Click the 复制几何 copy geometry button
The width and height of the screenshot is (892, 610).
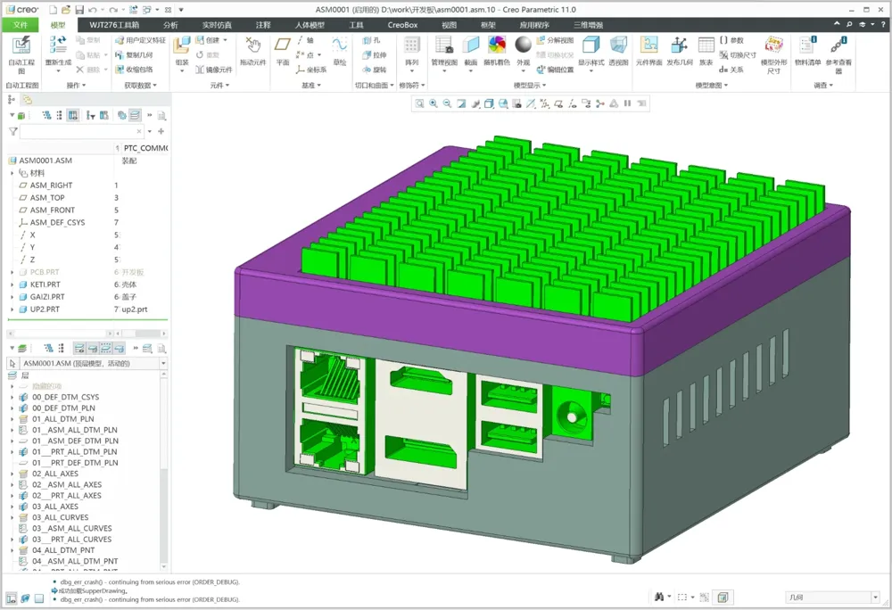pyautogui.click(x=134, y=55)
